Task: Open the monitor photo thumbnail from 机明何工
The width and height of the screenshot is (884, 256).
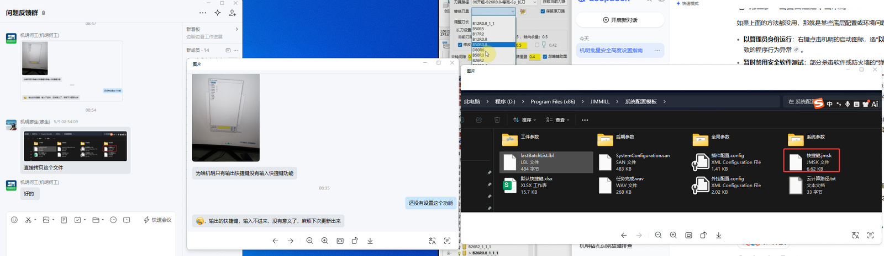Action: click(x=35, y=58)
